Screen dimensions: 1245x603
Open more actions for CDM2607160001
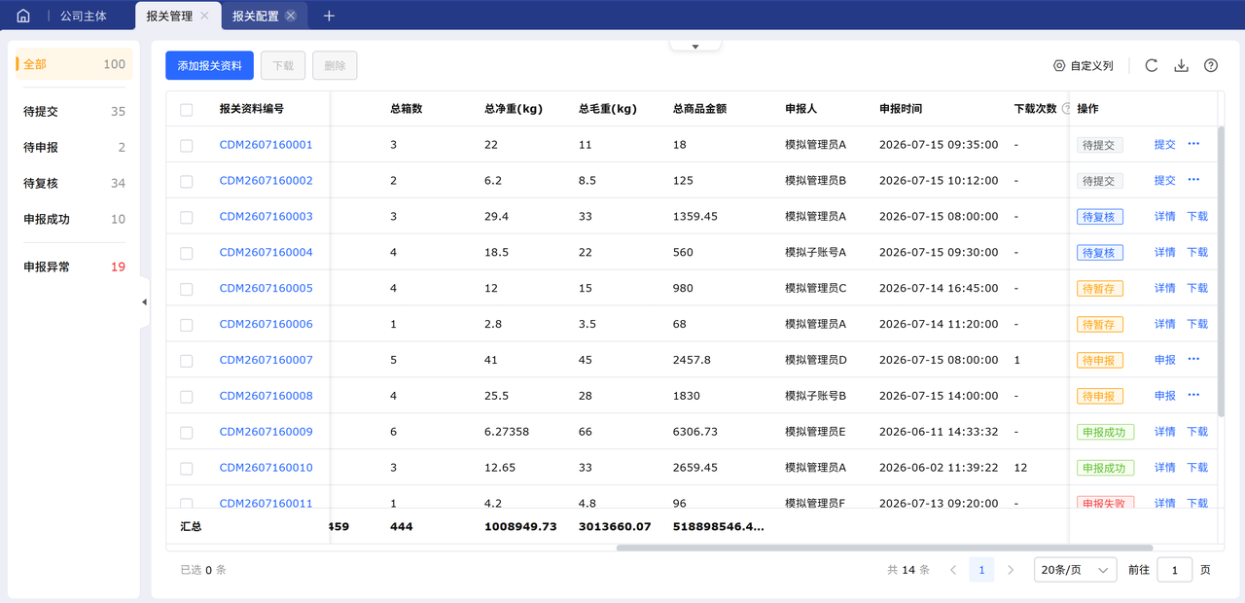[1193, 144]
